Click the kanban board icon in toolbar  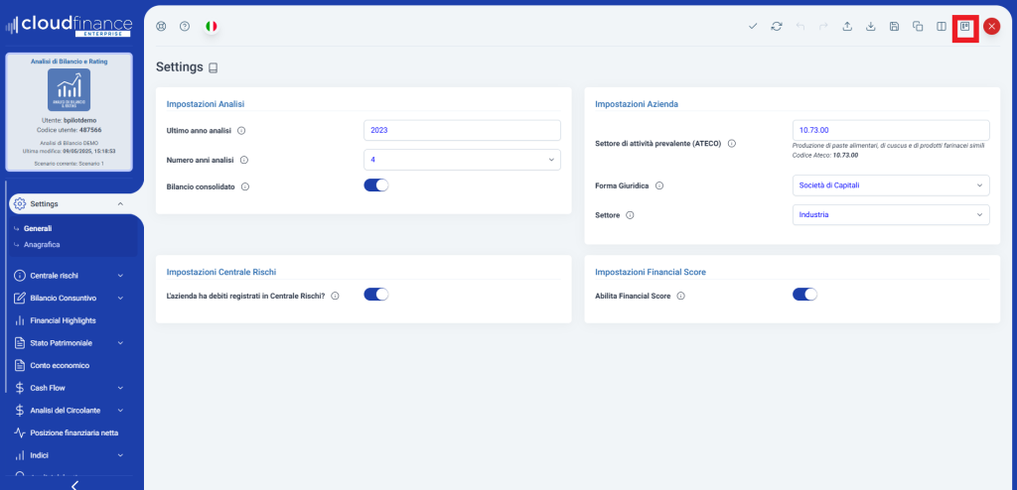(965, 27)
